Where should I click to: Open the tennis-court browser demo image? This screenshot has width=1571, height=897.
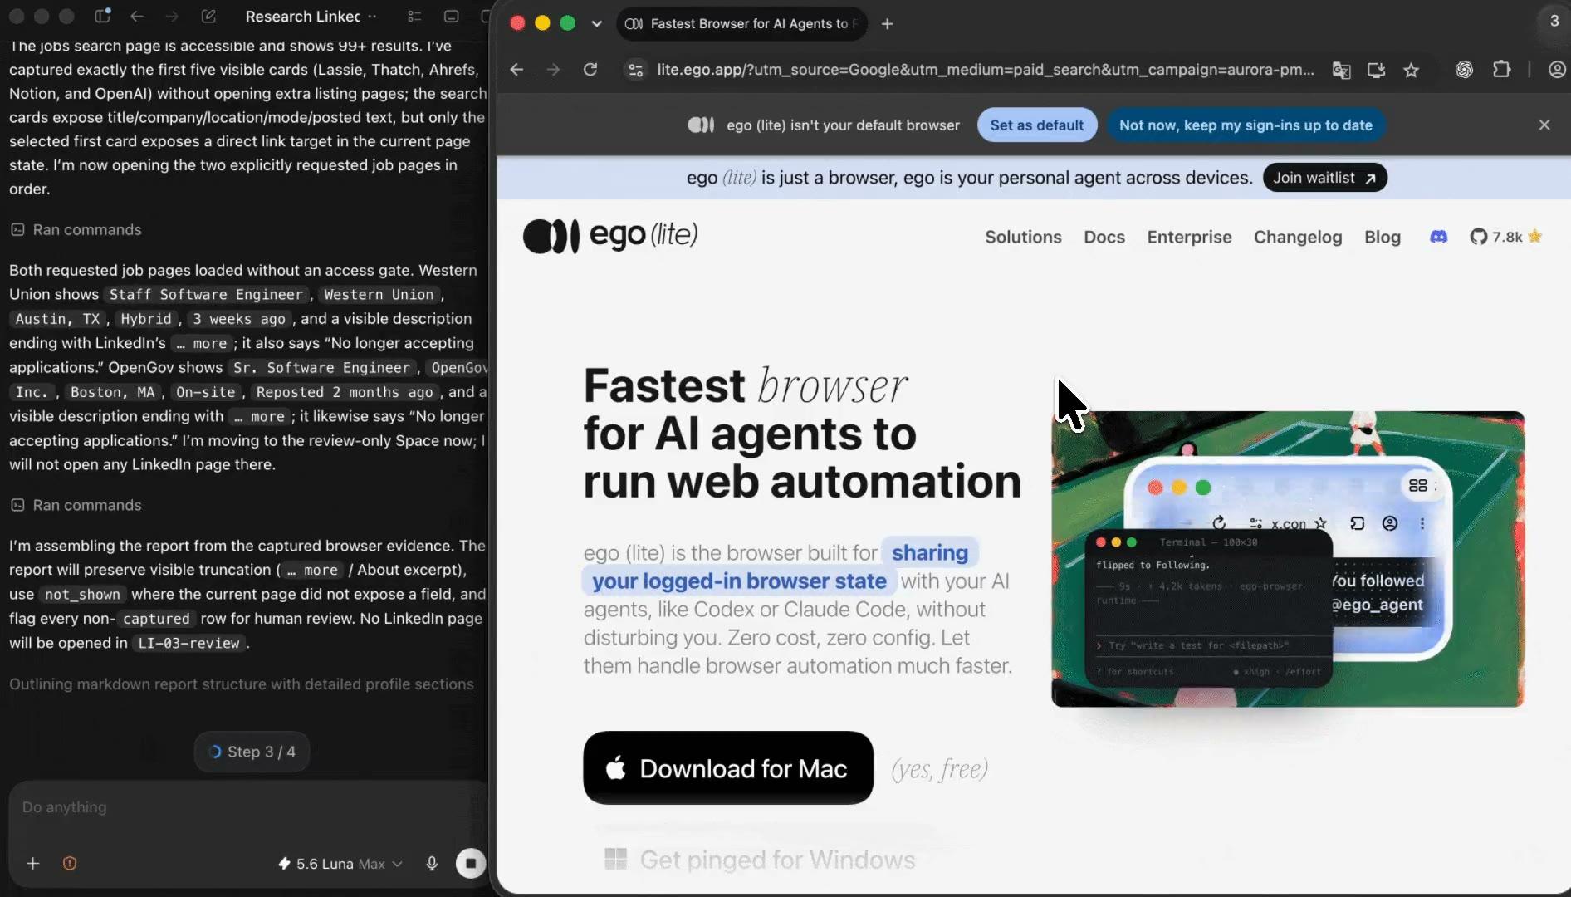[x=1288, y=559]
